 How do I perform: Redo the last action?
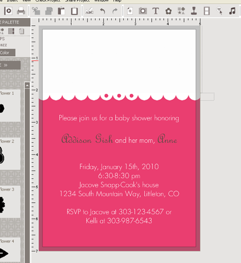[x=115, y=11]
